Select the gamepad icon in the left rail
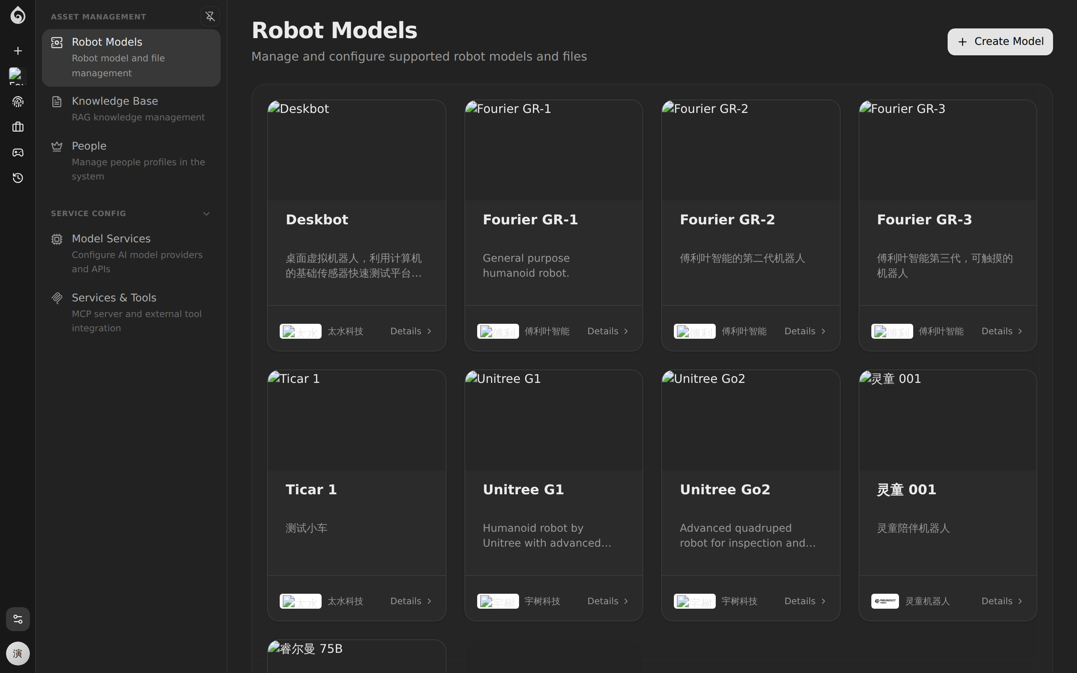1077x673 pixels. 18,153
